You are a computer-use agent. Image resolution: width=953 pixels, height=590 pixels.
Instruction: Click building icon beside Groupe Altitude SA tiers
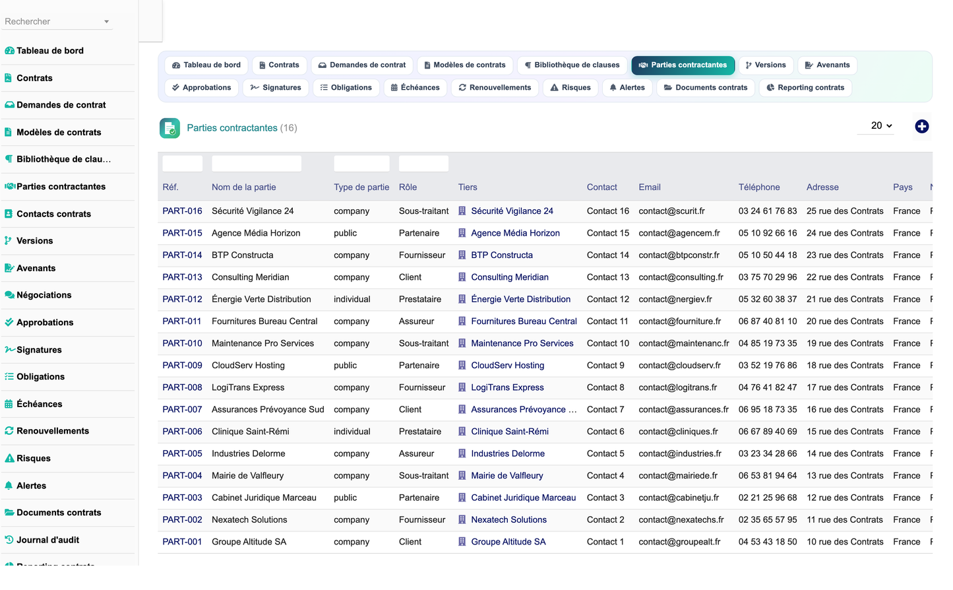462,542
